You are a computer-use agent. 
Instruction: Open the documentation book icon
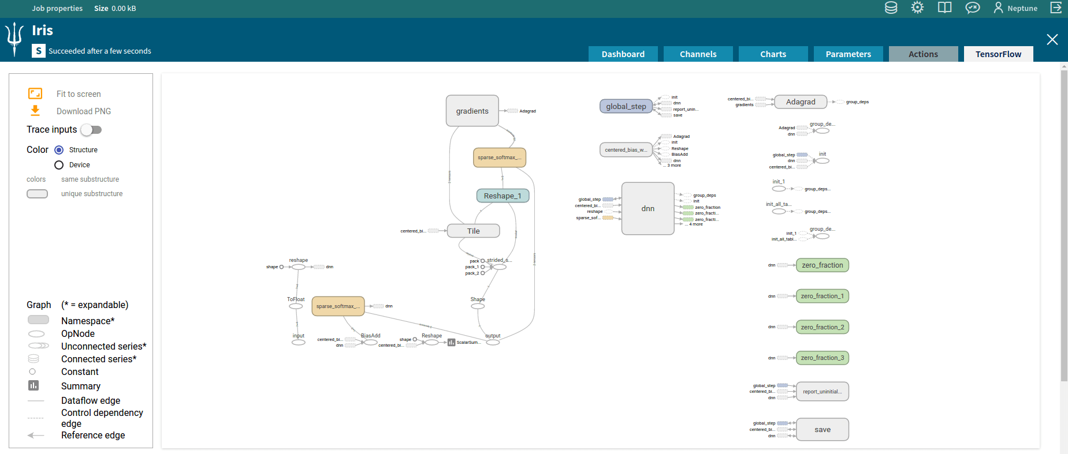pos(944,8)
